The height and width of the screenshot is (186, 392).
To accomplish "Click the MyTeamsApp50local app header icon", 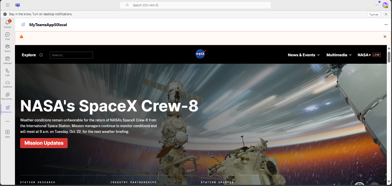I will point(23,25).
